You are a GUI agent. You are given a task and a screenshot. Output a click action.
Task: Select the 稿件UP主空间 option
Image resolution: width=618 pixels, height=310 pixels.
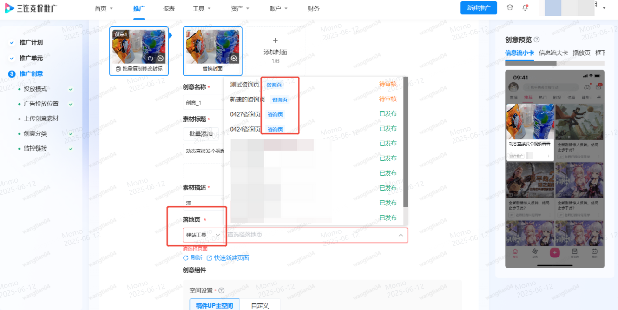pyautogui.click(x=214, y=304)
